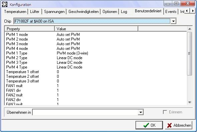Viewport: 197px width, 132px height.
Task: Open the Chip dropdown list
Action: click(173, 21)
